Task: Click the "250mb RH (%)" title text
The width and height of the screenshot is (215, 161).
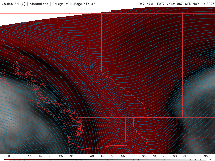Action: tap(14, 4)
